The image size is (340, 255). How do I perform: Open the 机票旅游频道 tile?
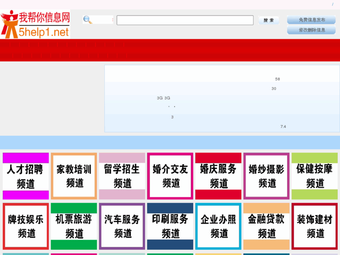74,226
